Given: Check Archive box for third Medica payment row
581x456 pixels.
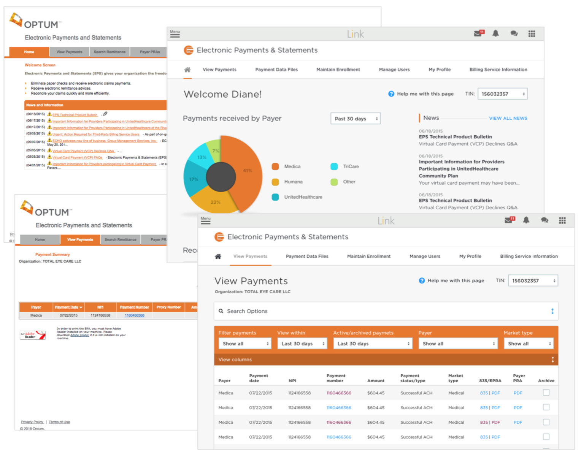Looking at the screenshot, I should (x=546, y=422).
